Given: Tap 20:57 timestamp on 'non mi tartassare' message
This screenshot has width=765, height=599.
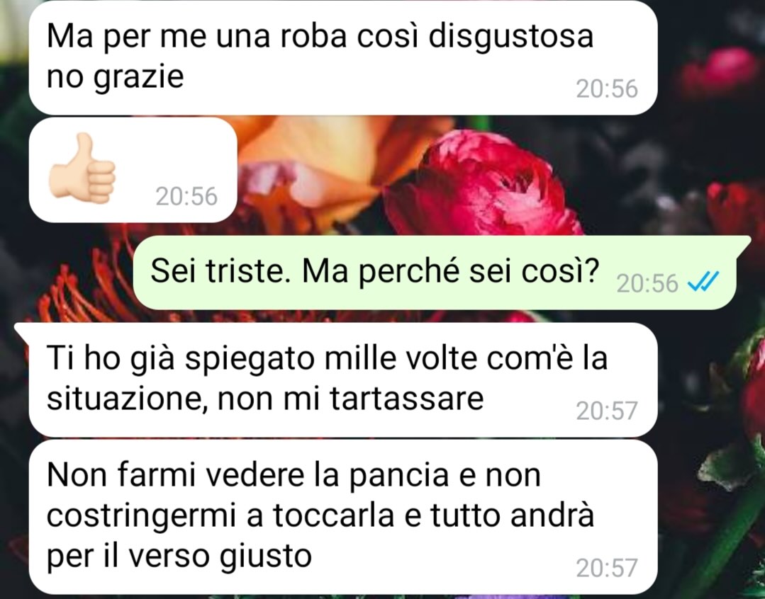Looking at the screenshot, I should click(x=606, y=411).
